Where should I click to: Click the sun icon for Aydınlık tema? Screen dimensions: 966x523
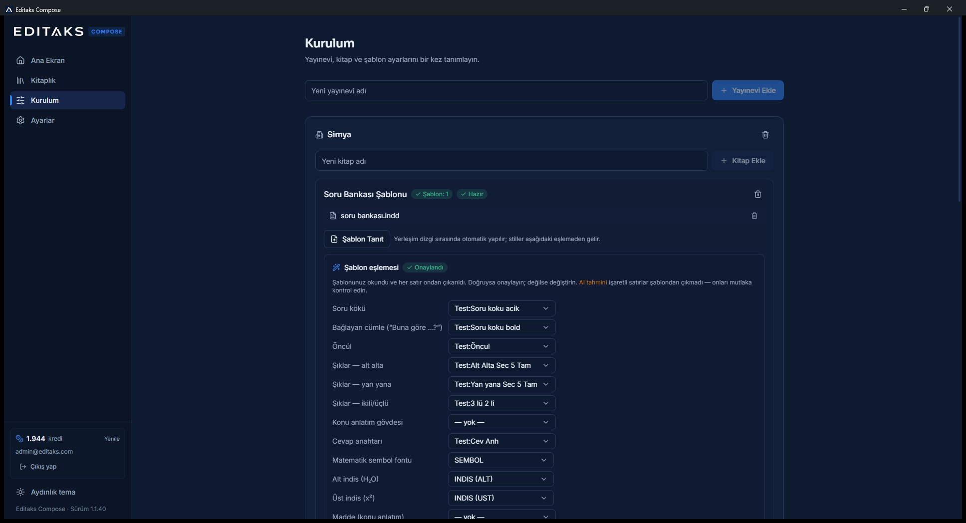click(x=20, y=492)
